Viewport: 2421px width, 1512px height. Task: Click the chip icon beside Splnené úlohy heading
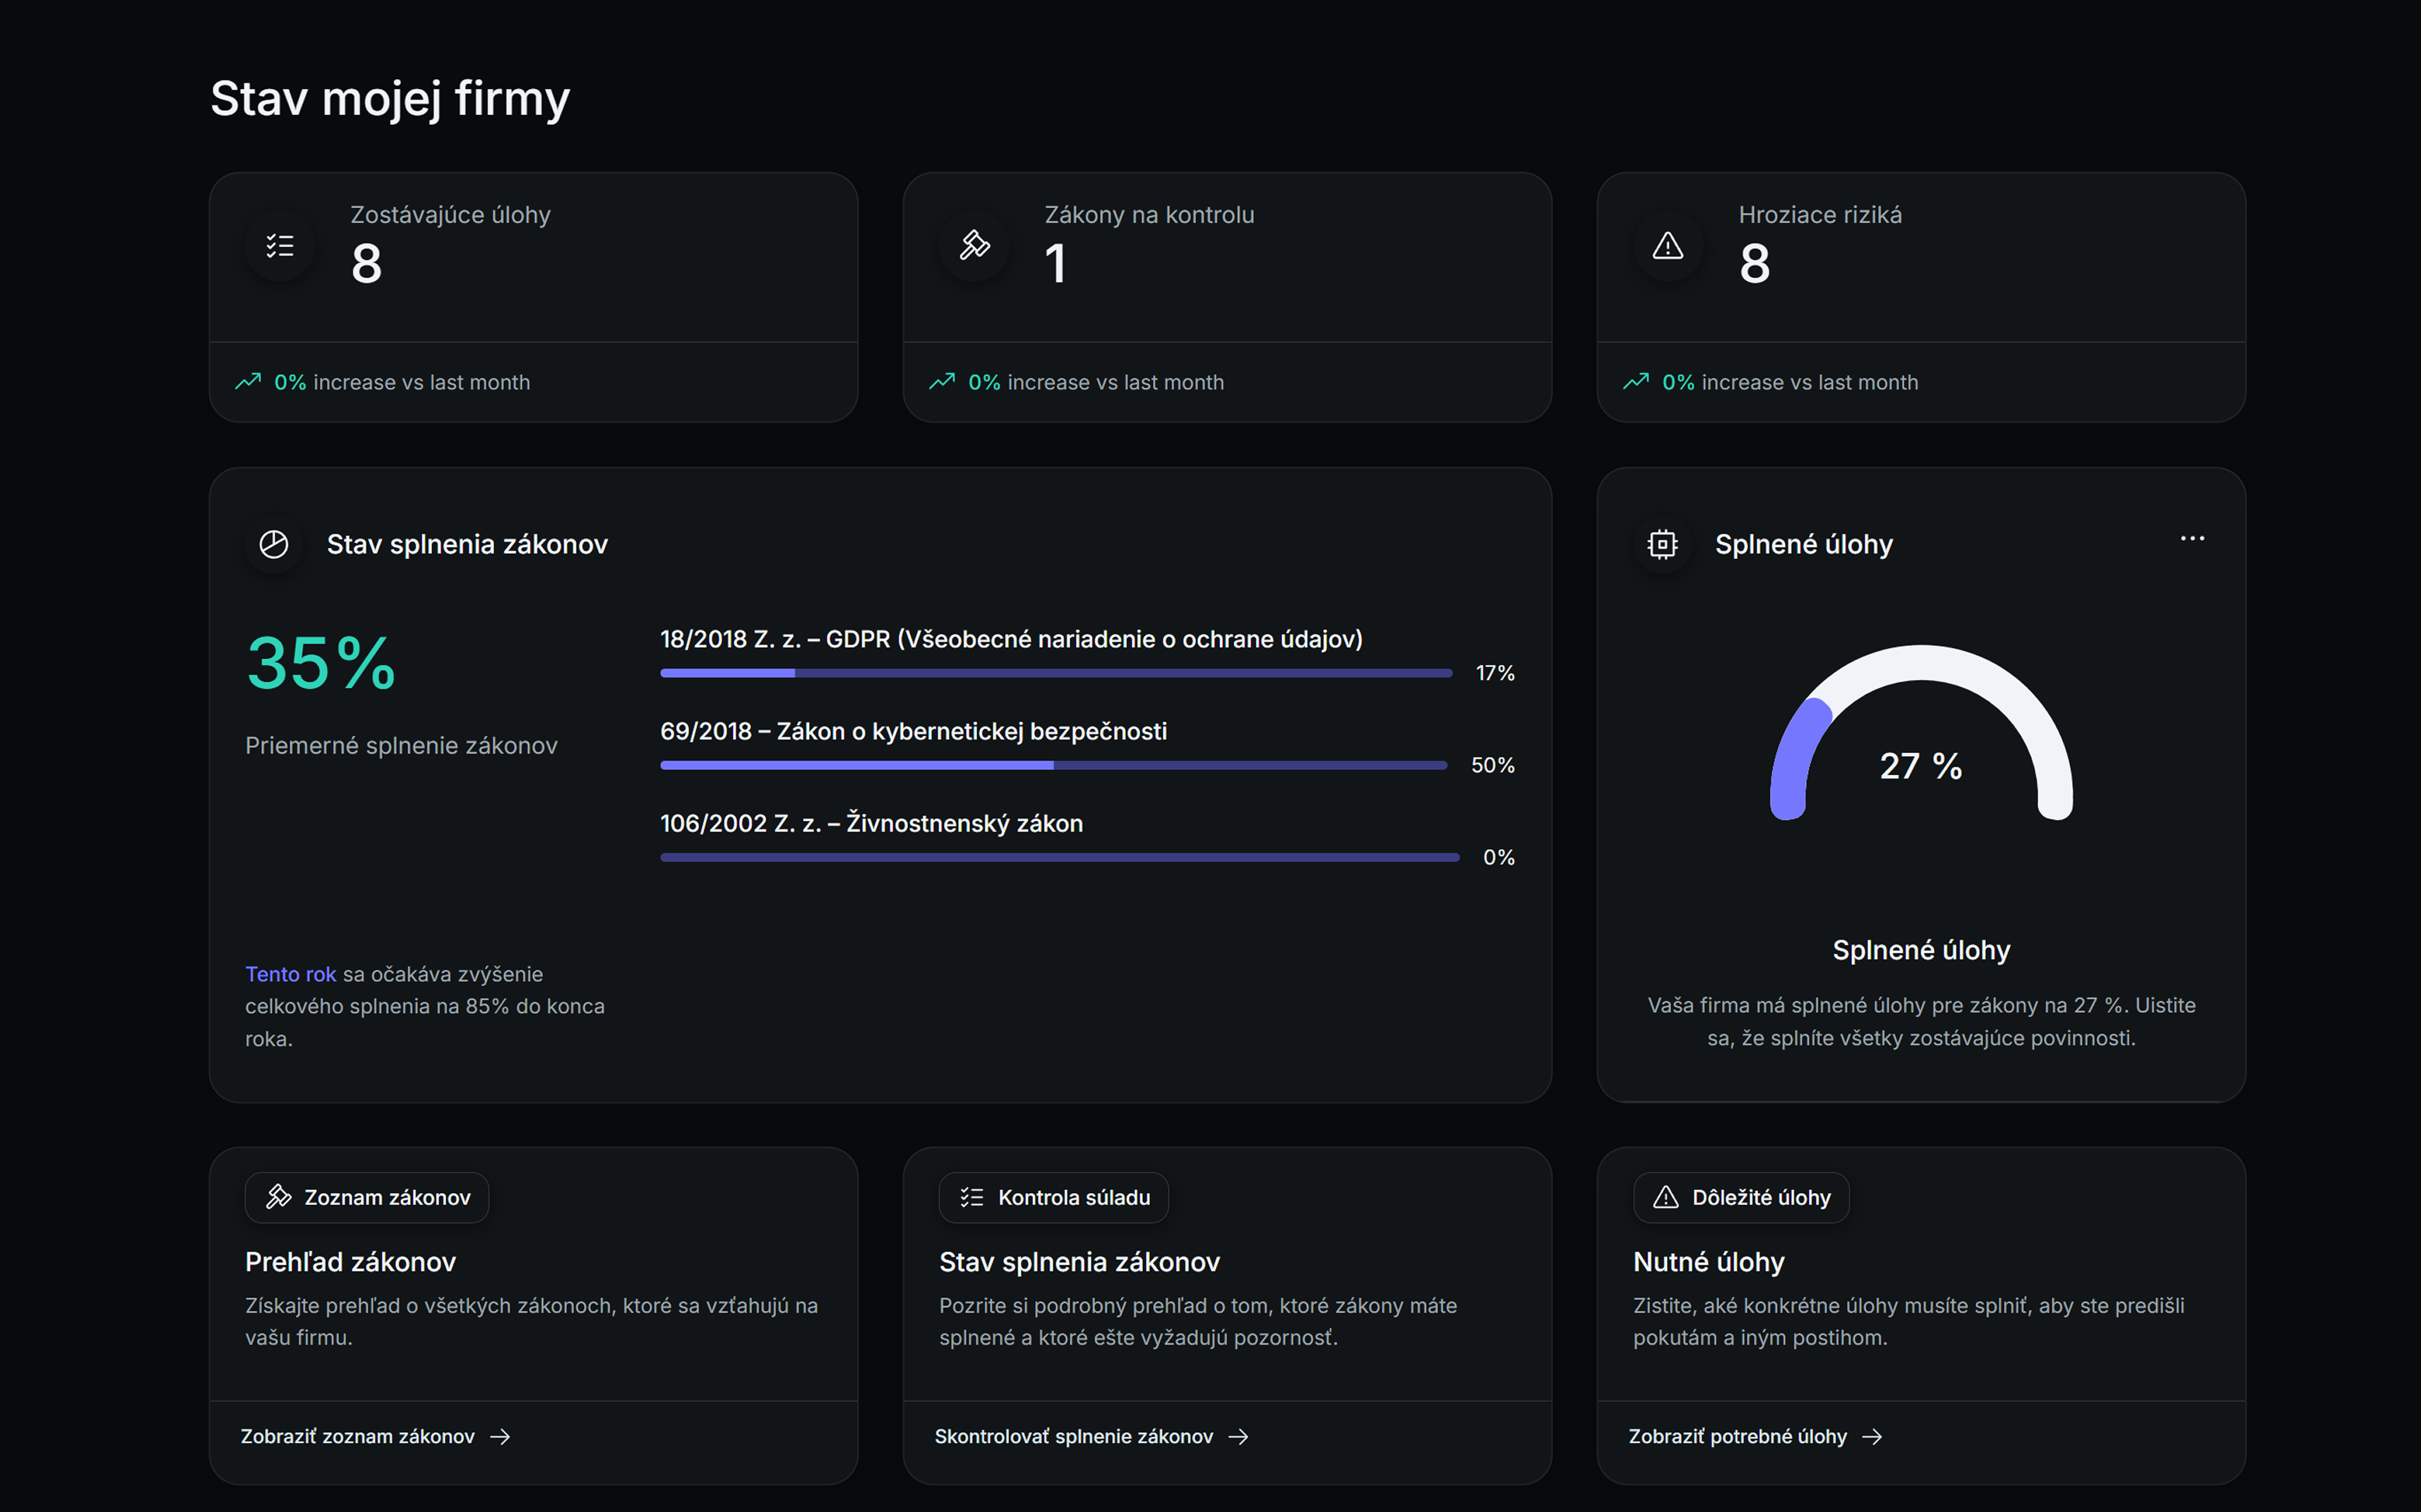(1662, 544)
